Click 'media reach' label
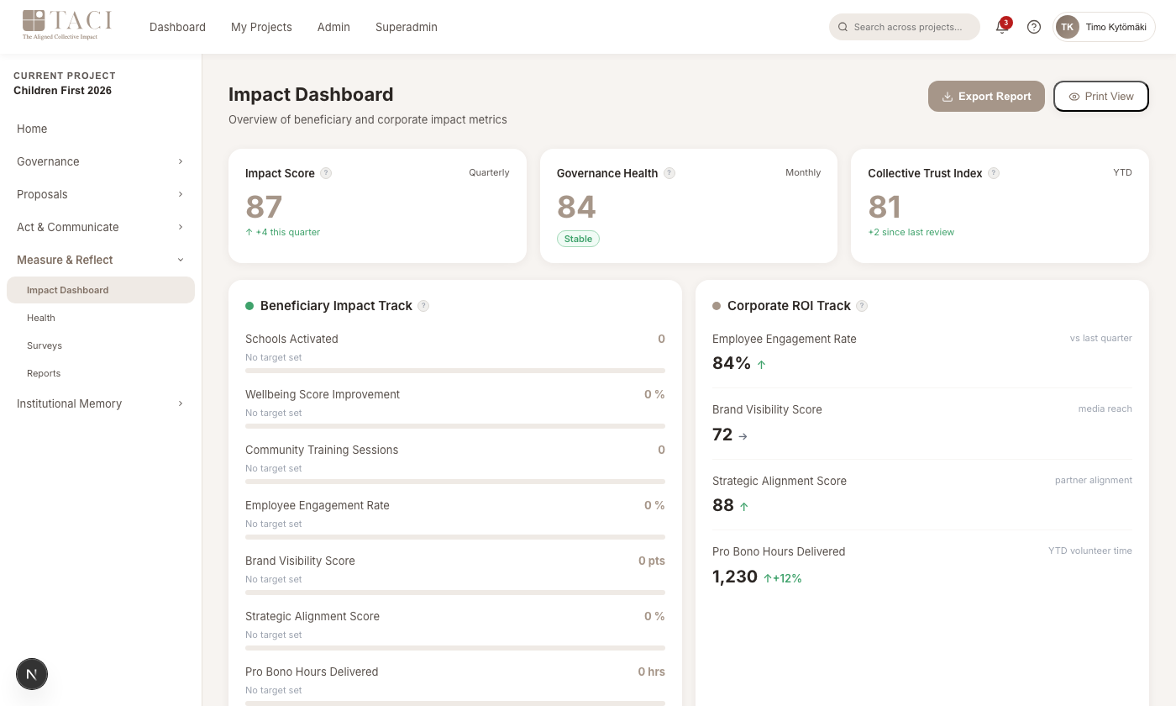 coord(1105,408)
